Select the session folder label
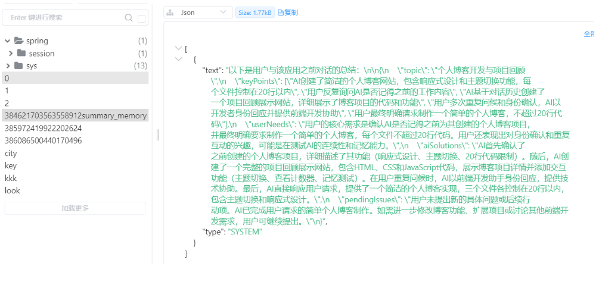599x291 pixels. tap(42, 54)
